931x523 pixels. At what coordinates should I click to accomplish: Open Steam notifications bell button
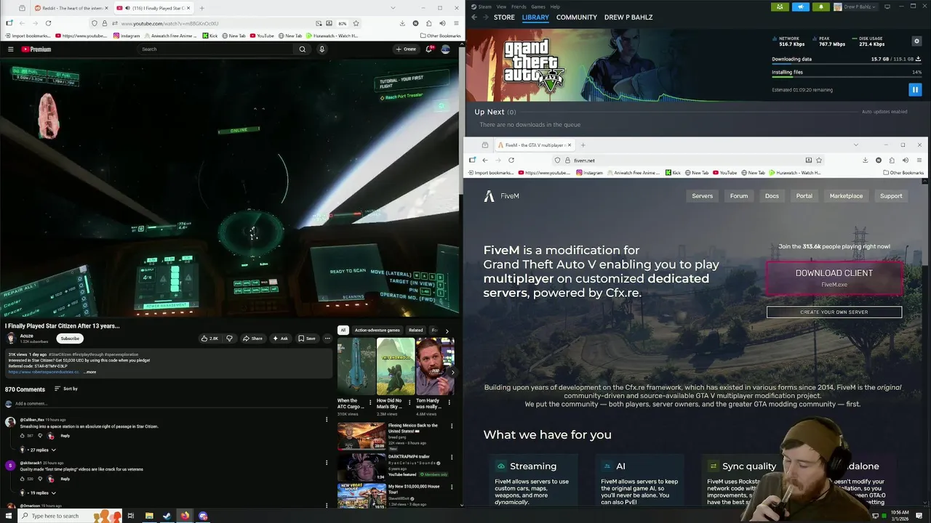tap(821, 7)
